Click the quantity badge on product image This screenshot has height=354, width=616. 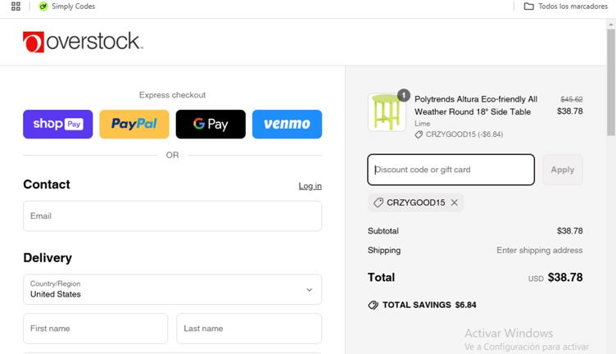(404, 95)
